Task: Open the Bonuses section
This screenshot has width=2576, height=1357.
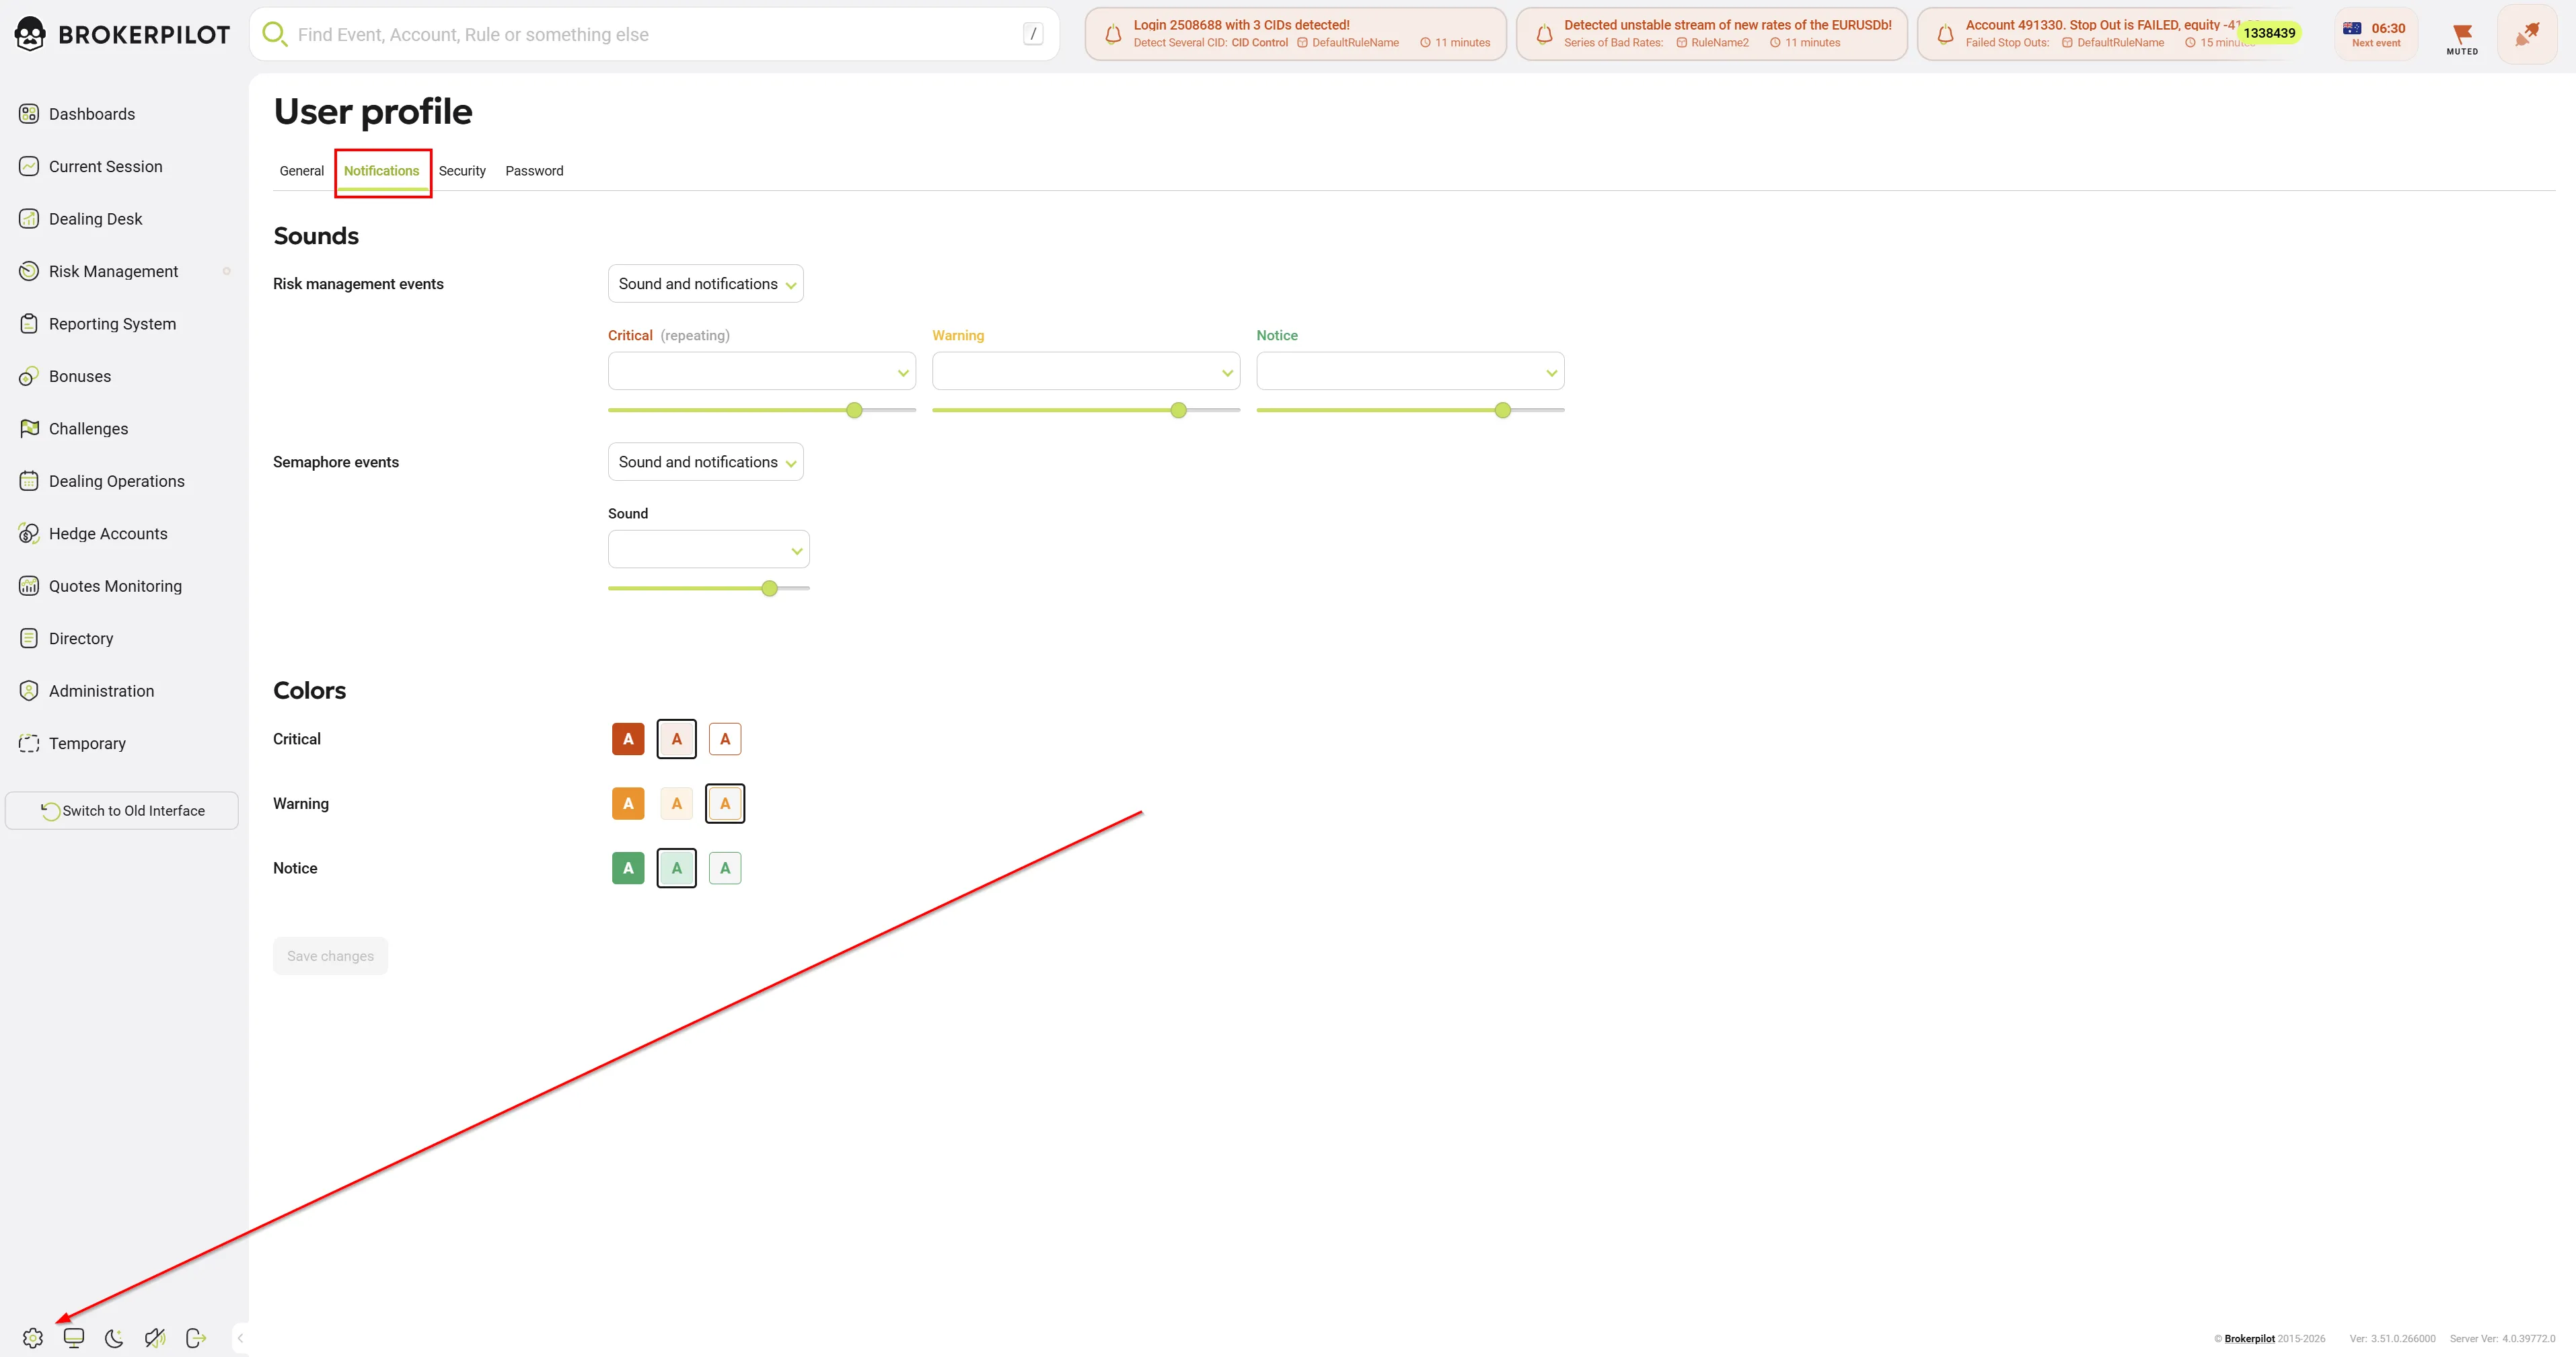Action: [x=80, y=377]
